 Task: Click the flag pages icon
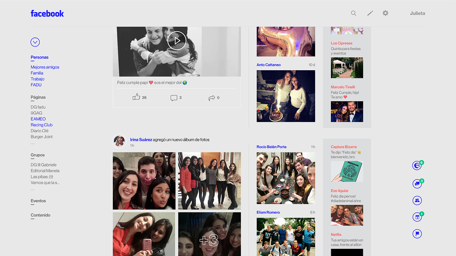coord(417,234)
